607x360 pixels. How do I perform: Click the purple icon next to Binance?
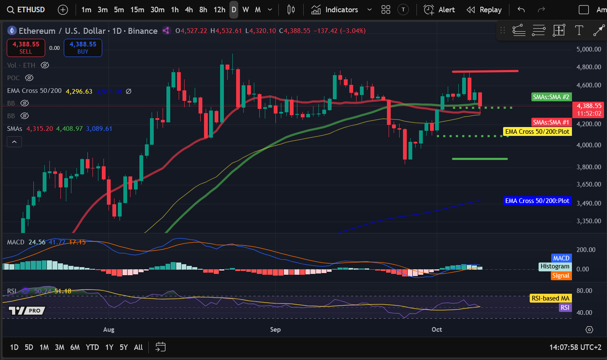[166, 30]
